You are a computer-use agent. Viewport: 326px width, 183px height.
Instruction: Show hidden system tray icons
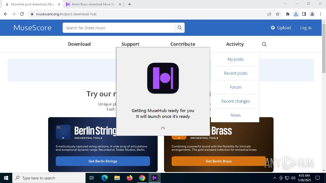[275, 178]
